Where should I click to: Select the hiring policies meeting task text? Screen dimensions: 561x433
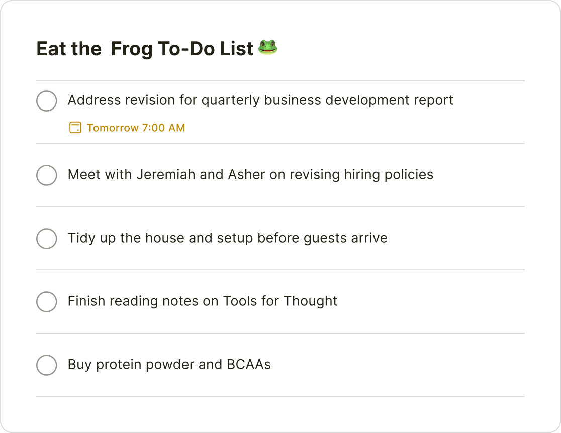(x=250, y=175)
